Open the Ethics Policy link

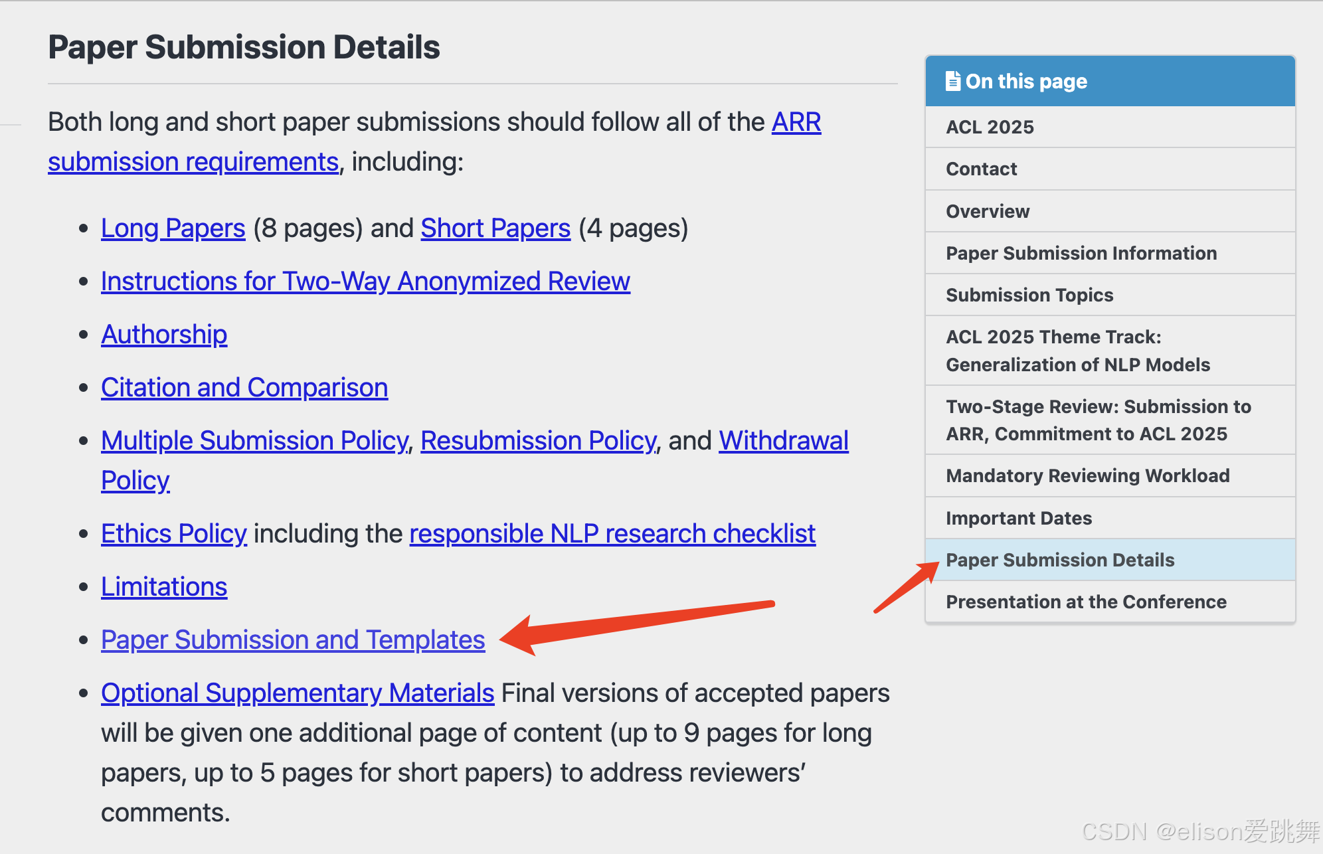click(x=174, y=534)
